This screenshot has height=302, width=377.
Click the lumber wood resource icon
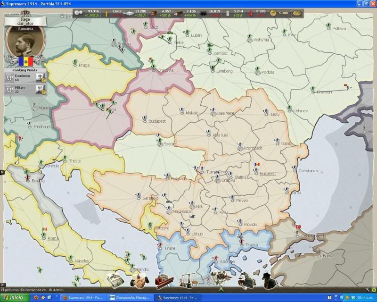179,14
